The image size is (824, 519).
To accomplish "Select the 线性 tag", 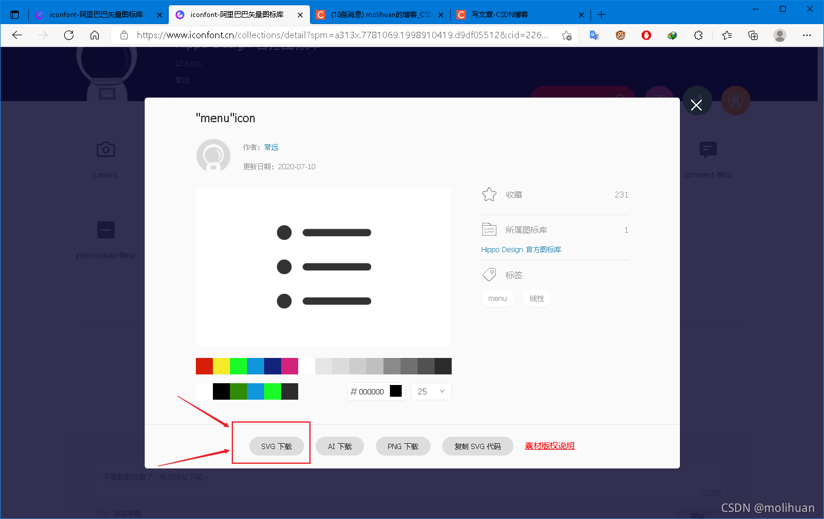I will pyautogui.click(x=537, y=299).
